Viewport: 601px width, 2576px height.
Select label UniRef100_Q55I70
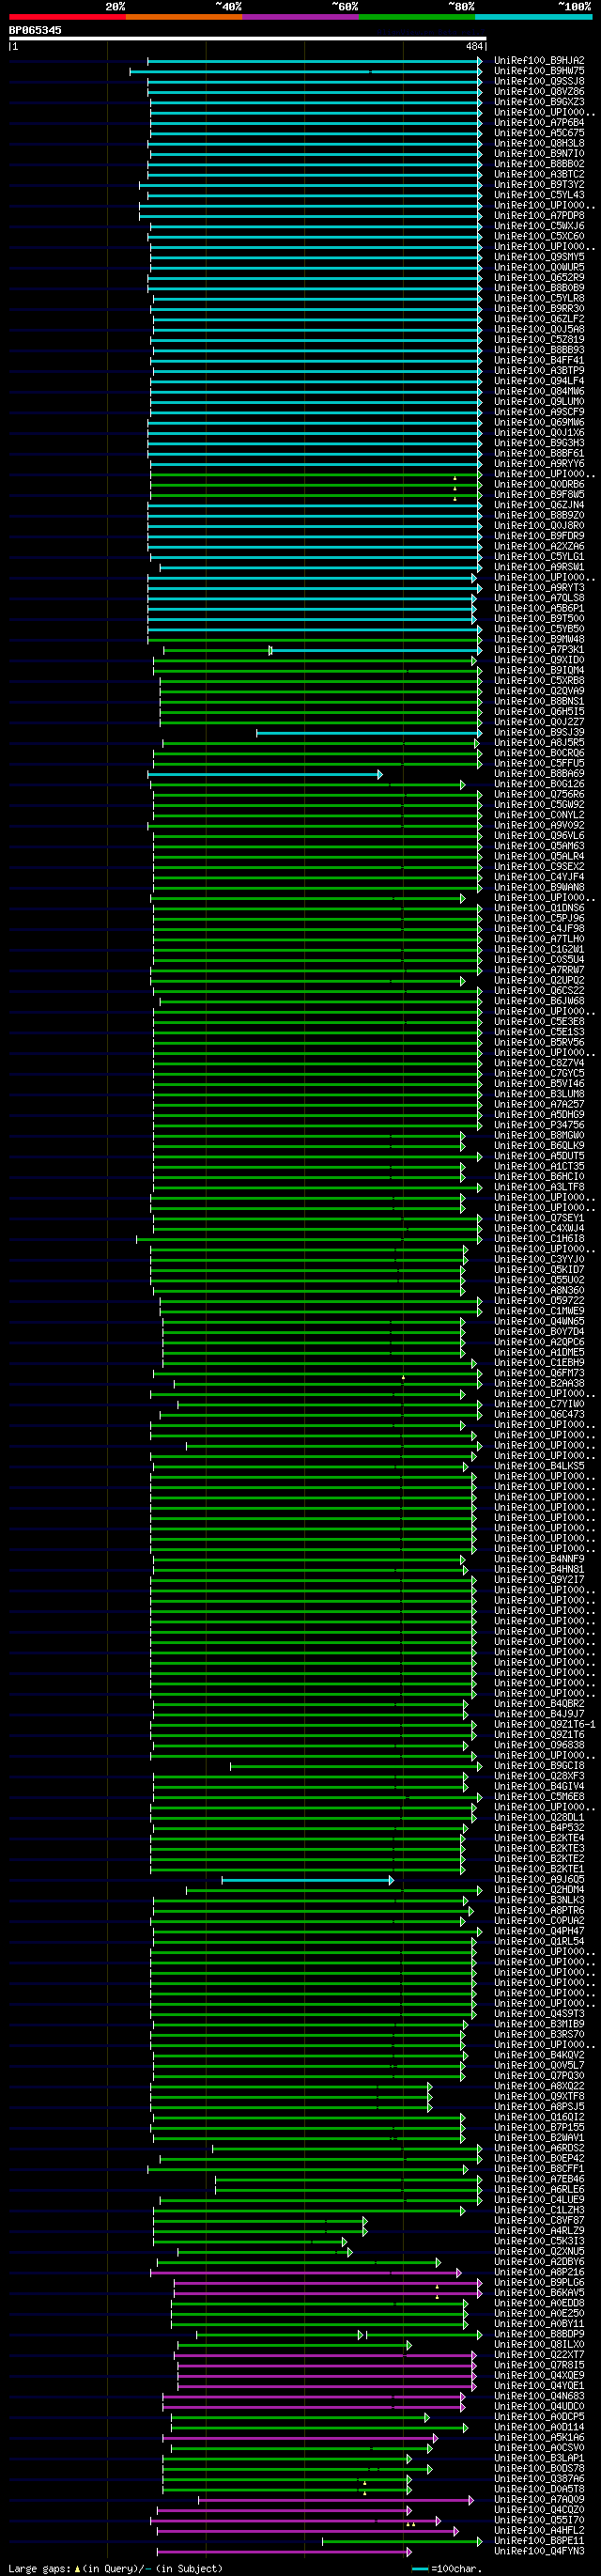(539, 2521)
